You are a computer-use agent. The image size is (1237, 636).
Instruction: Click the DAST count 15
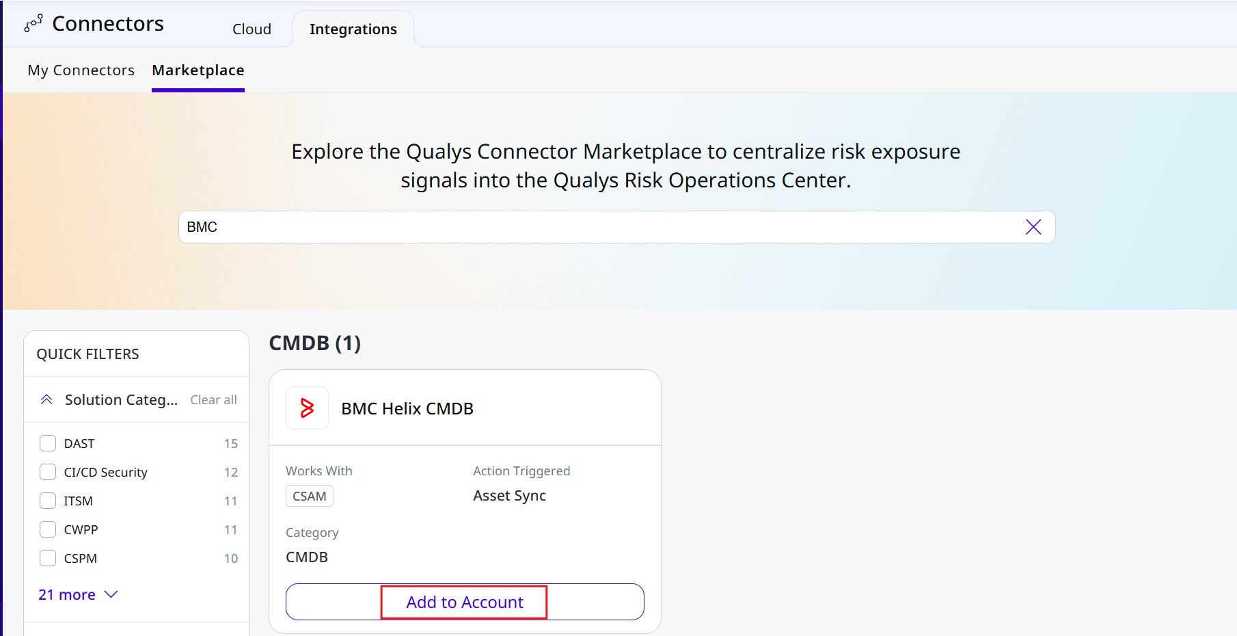point(231,444)
